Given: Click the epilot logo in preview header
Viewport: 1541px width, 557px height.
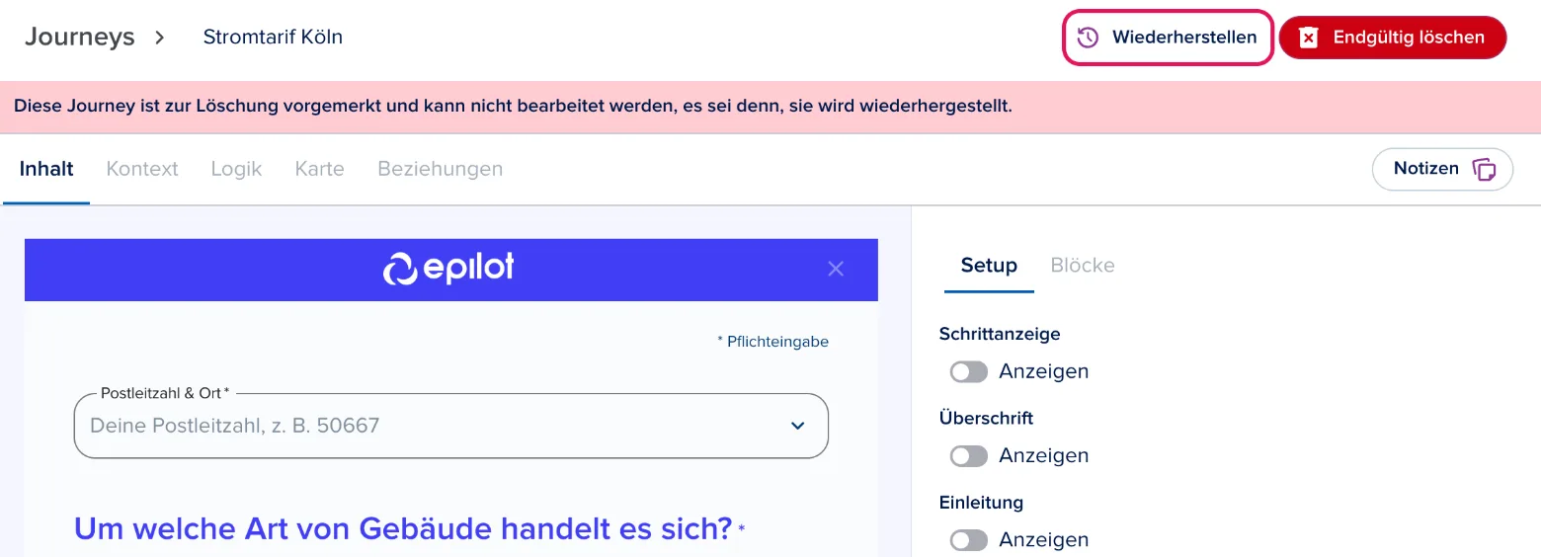Looking at the screenshot, I should tap(448, 269).
